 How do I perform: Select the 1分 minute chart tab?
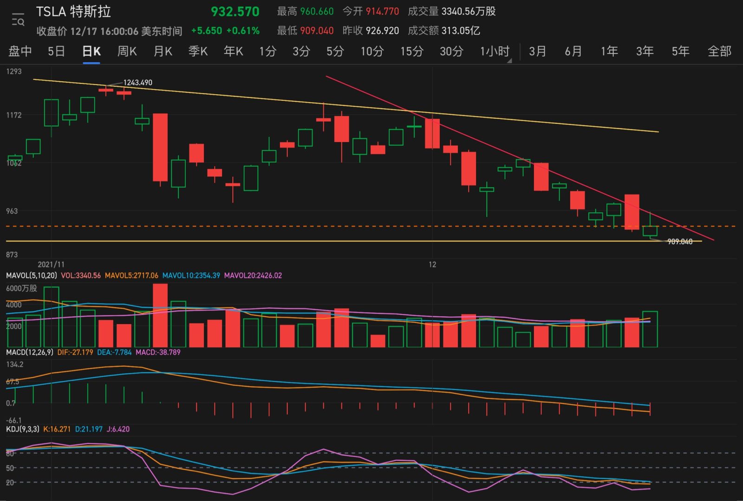pos(267,51)
